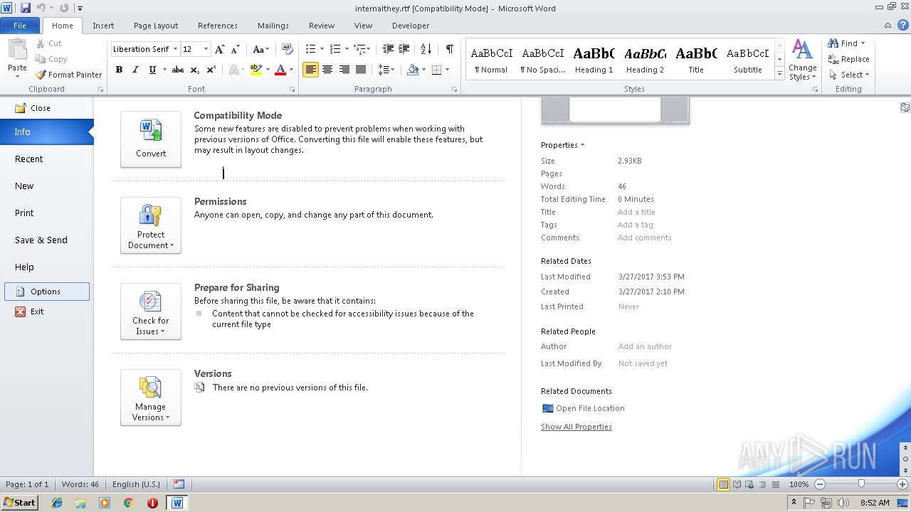The image size is (911, 512).
Task: Click Add a tag field
Action: point(635,225)
